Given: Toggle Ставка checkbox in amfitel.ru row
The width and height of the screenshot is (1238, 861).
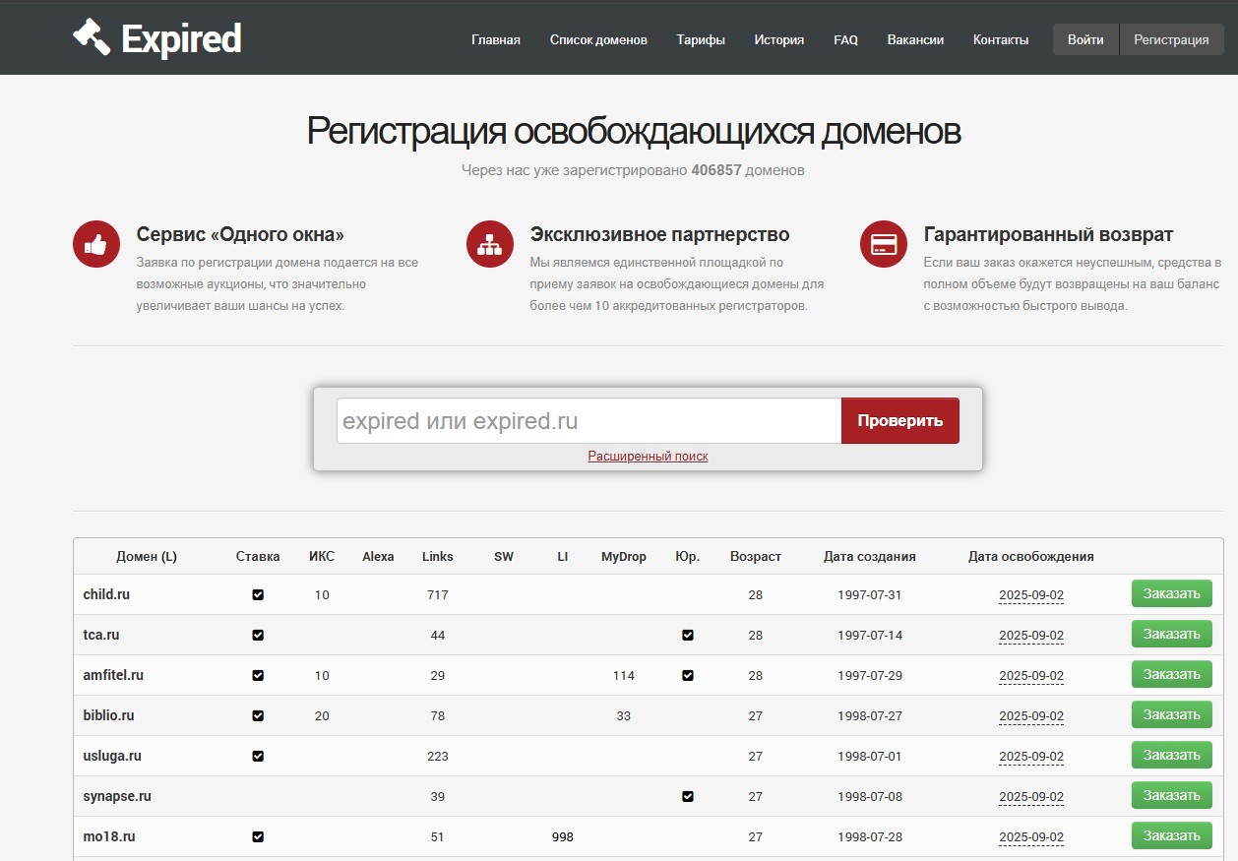Looking at the screenshot, I should [258, 676].
